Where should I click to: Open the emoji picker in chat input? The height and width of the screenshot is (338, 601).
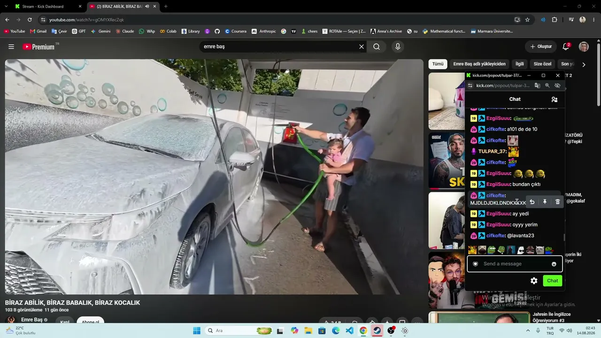coord(554,264)
